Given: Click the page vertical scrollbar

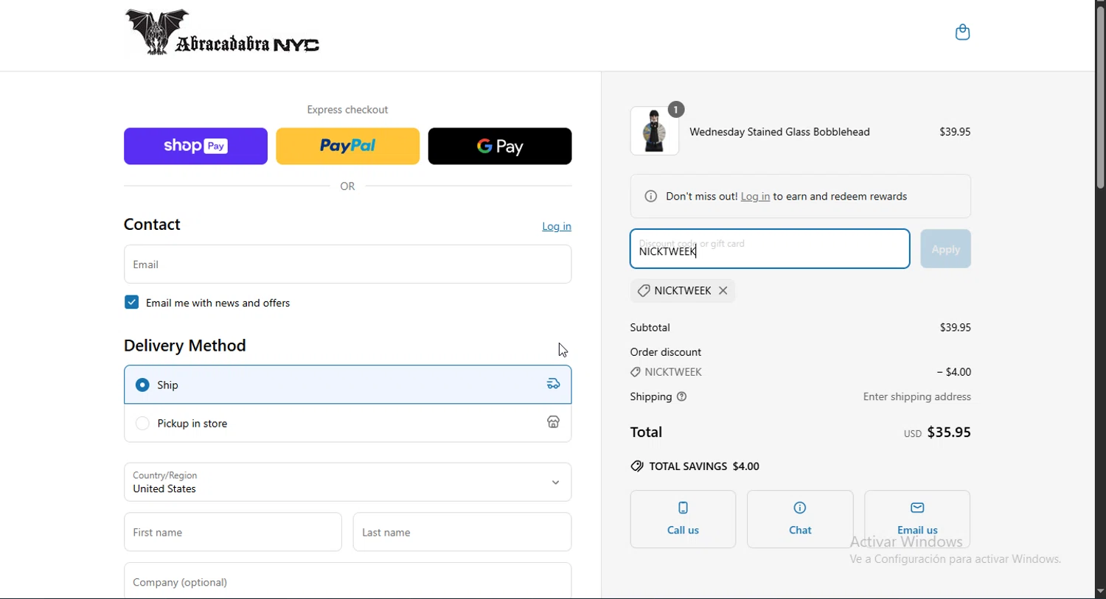Looking at the screenshot, I should pyautogui.click(x=1100, y=98).
